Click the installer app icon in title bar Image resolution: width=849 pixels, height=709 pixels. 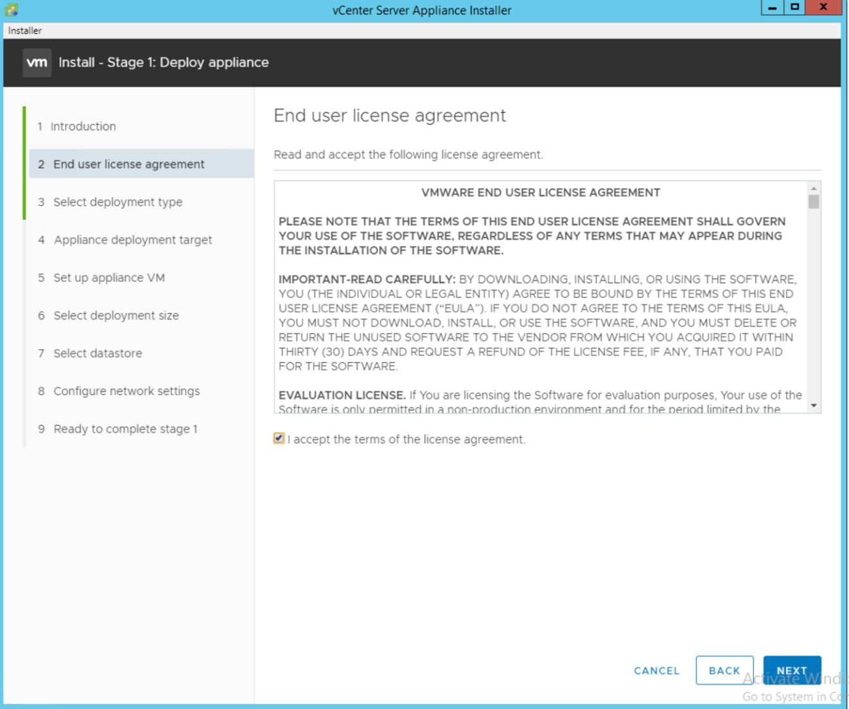pyautogui.click(x=12, y=10)
